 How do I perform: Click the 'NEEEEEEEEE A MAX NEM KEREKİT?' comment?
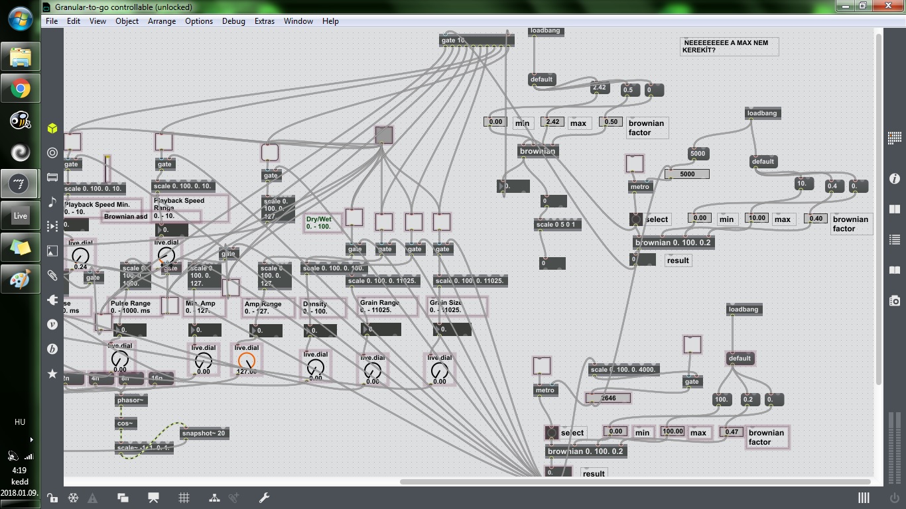pos(729,46)
